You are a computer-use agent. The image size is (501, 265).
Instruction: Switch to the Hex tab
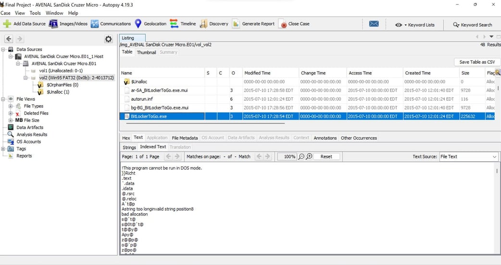click(x=126, y=138)
